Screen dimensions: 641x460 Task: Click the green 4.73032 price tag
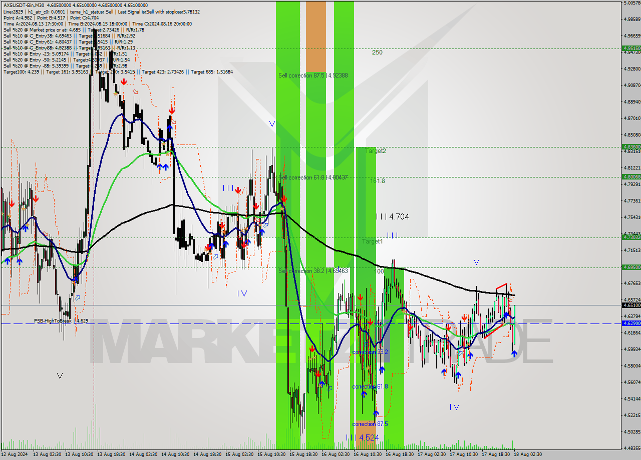[631, 237]
